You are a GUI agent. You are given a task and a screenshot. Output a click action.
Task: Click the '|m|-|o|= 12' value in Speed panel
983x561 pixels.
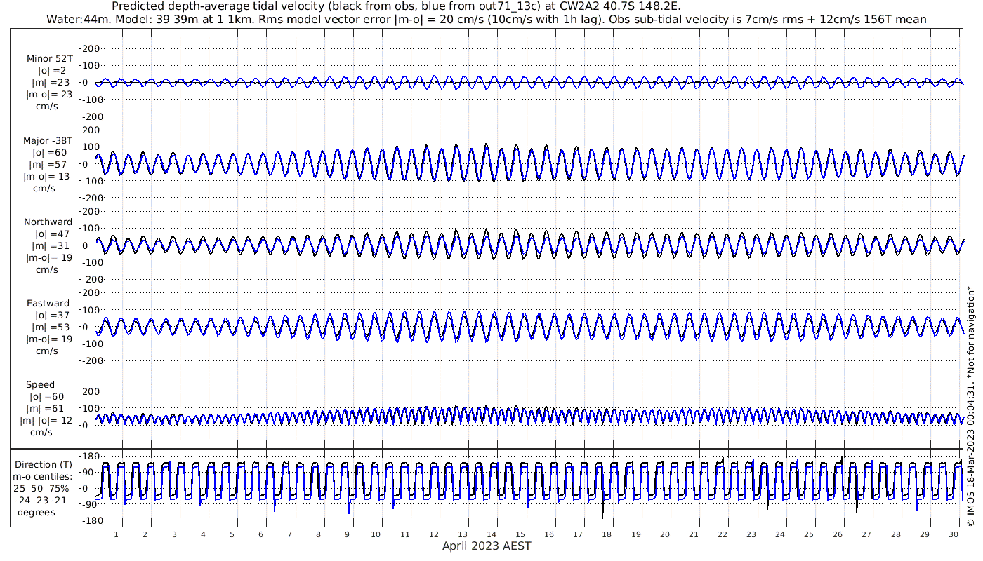click(46, 421)
